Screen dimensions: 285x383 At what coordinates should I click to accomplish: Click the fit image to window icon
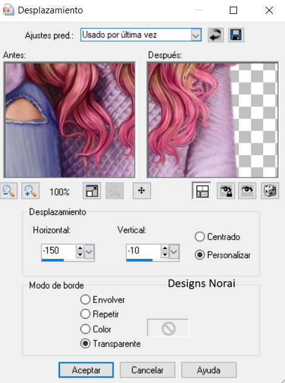(92, 191)
